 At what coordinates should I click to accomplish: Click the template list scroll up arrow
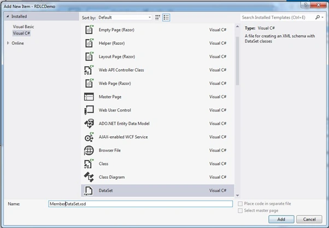pos(237,26)
